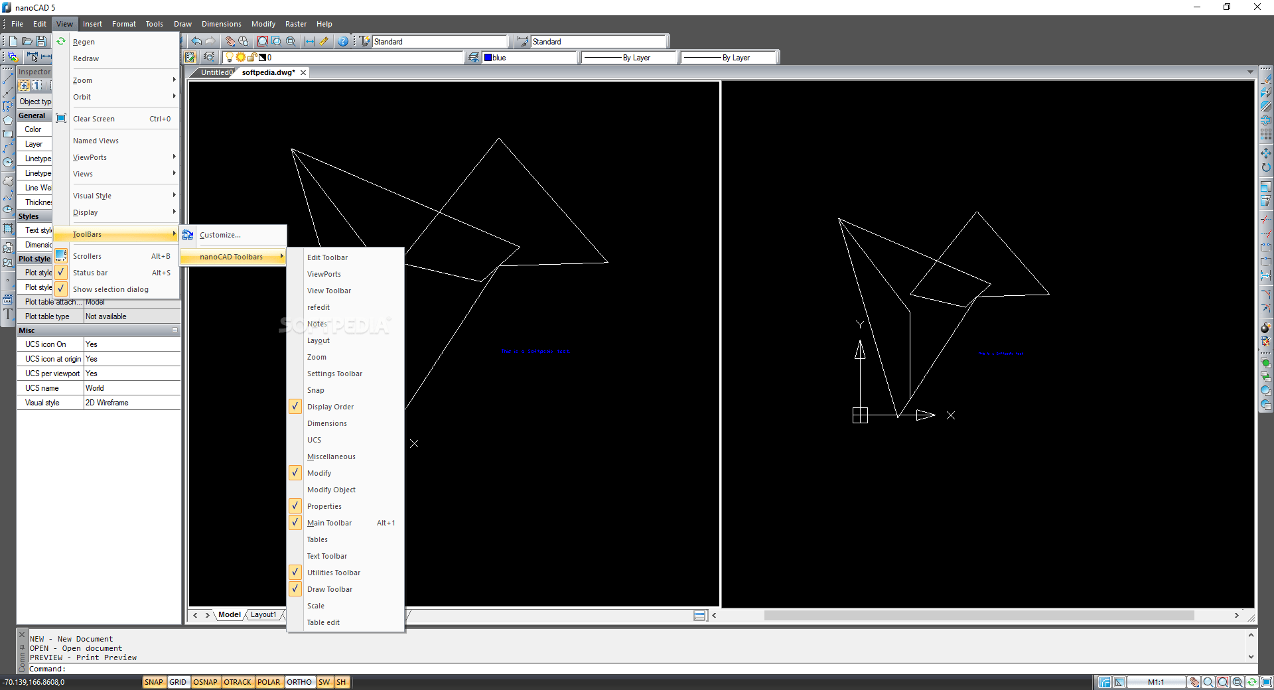Switch to the Layout1 tab
The height and width of the screenshot is (690, 1274).
263,615
